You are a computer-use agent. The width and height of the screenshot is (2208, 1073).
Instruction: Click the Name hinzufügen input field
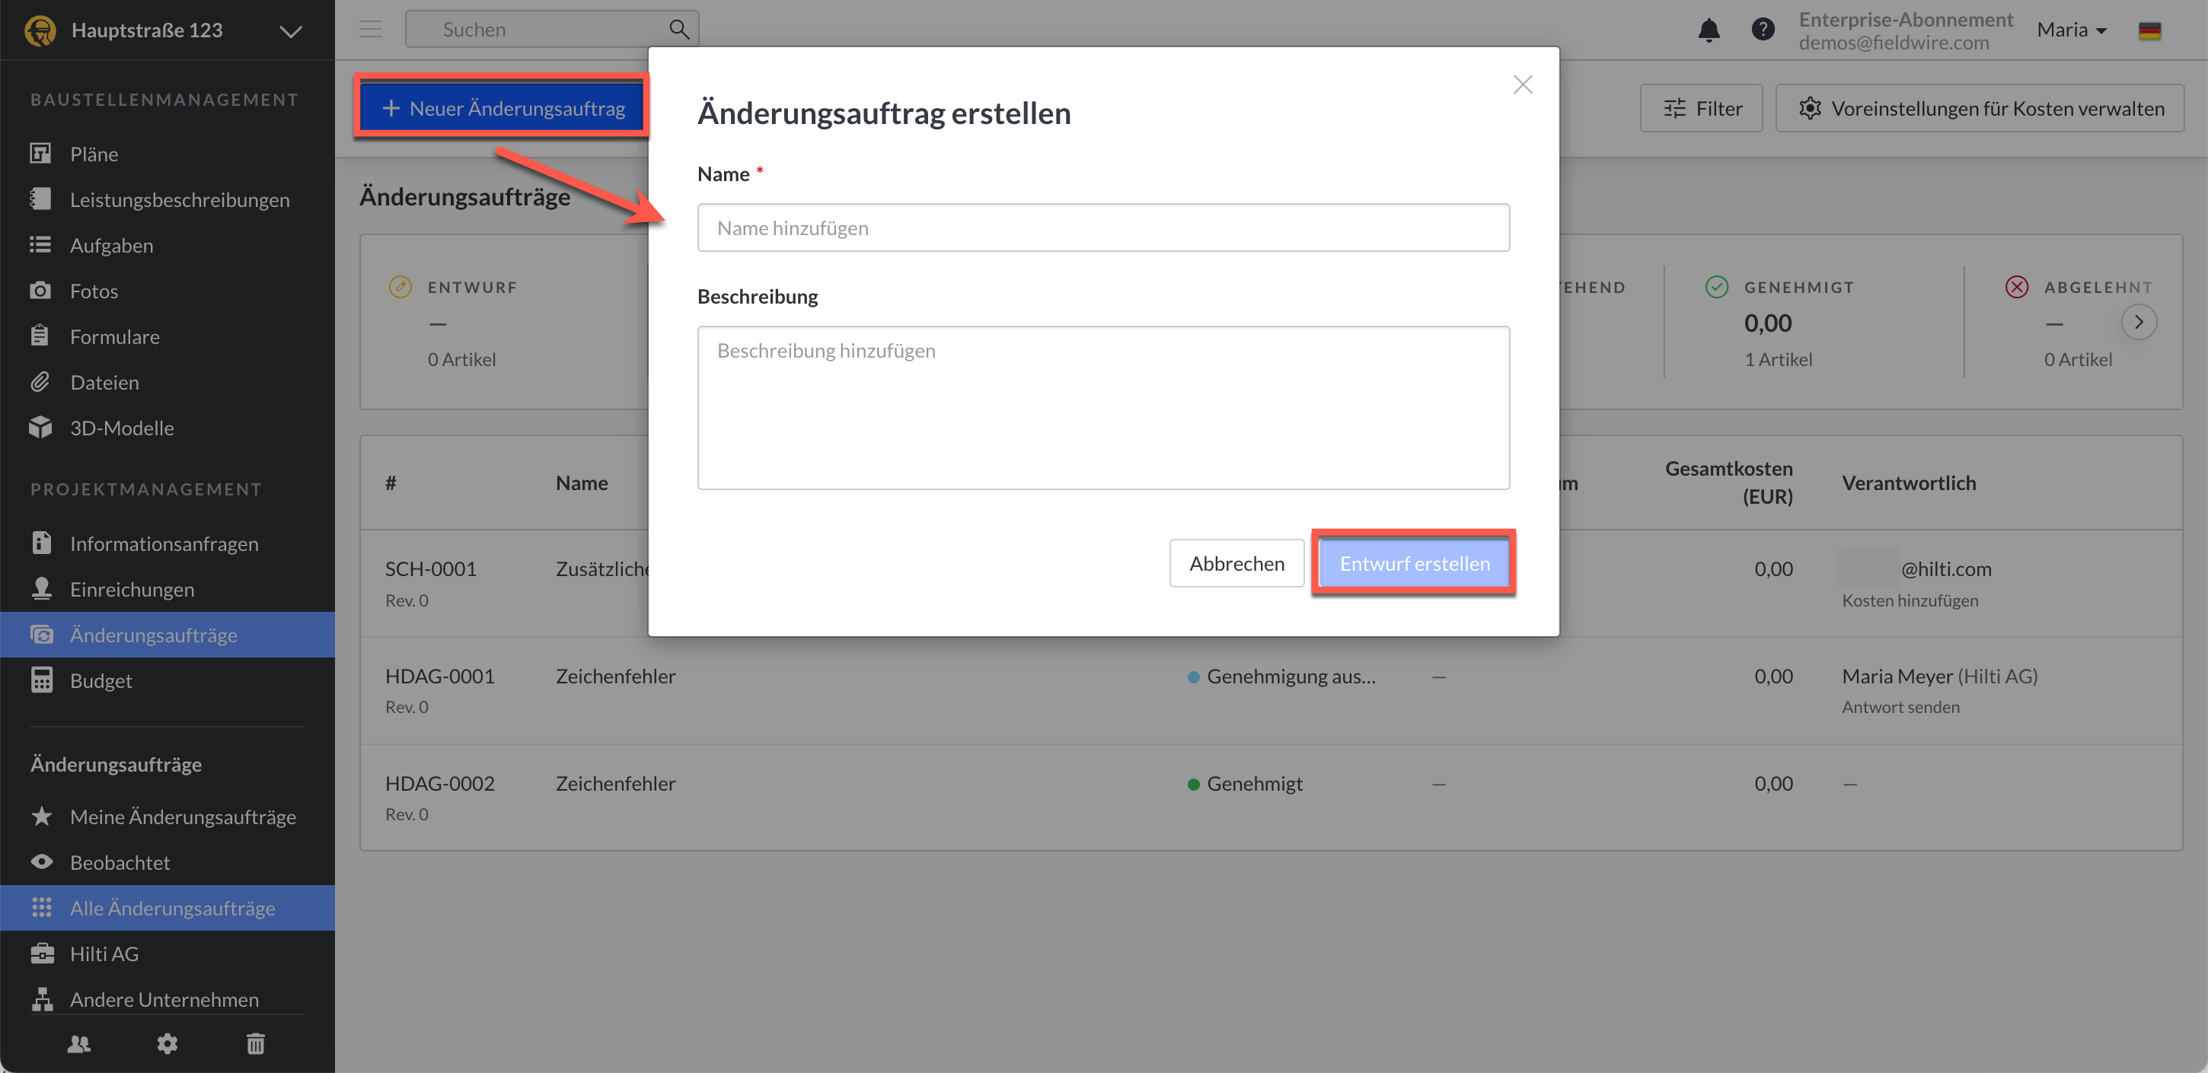tap(1103, 228)
